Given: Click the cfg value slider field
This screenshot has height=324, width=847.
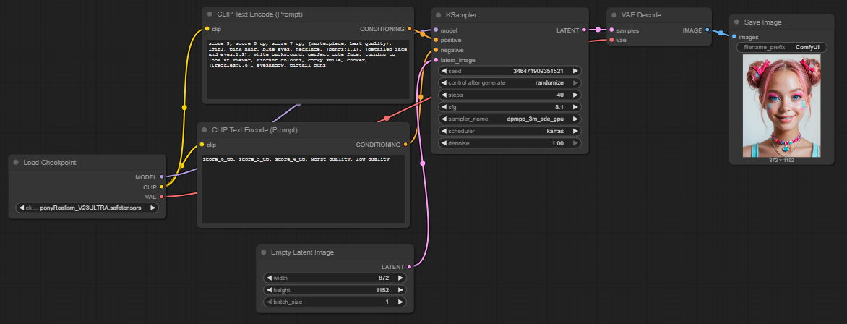Looking at the screenshot, I should coord(510,107).
